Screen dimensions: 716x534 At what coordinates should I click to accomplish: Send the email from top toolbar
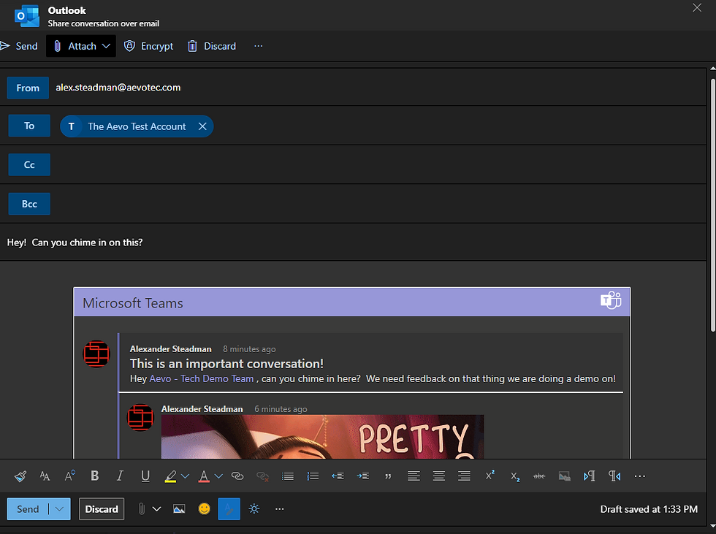point(19,46)
